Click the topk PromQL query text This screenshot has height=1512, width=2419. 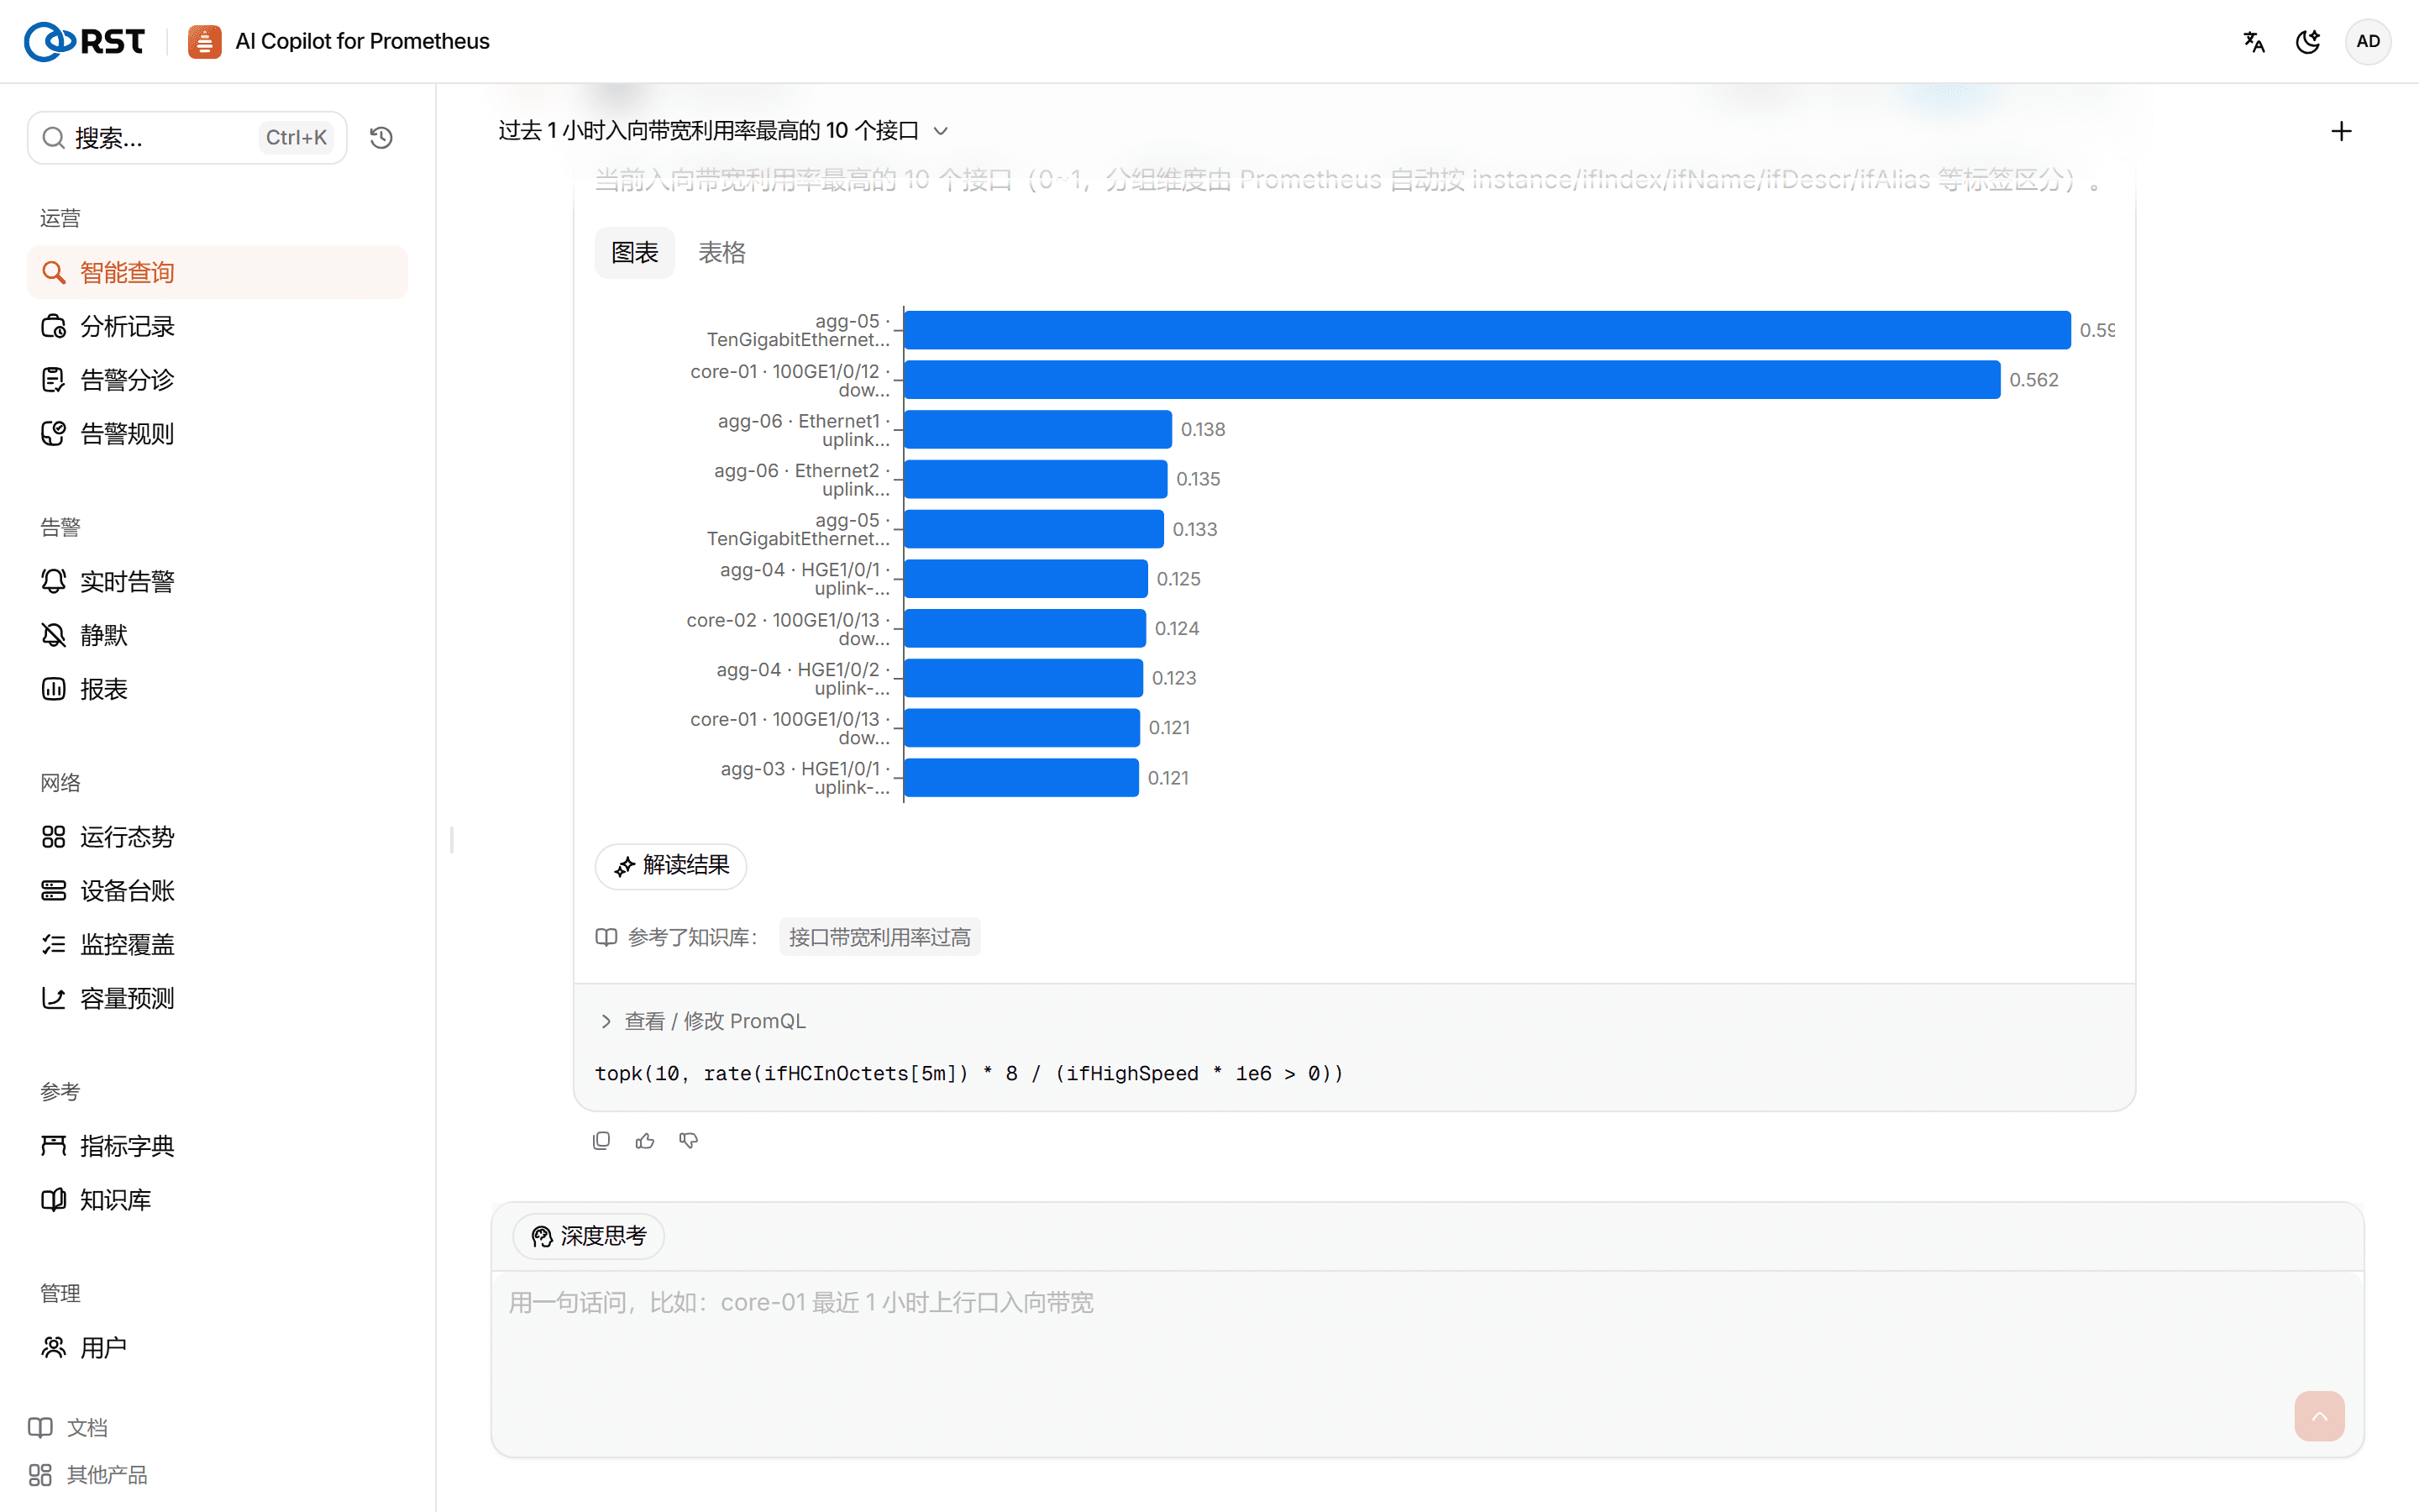(x=968, y=1073)
